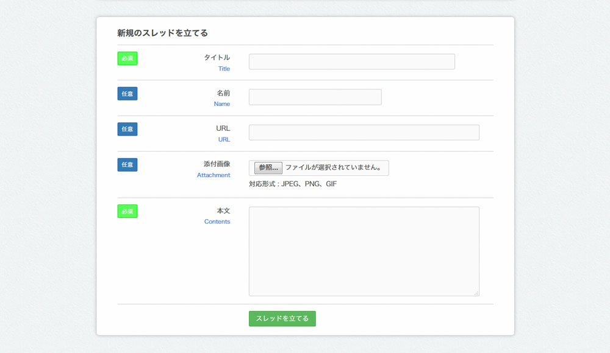Viewport: 610px width, 353px height.
Task: Click the 任意 badge beside 添付画像
Action: [x=127, y=165]
